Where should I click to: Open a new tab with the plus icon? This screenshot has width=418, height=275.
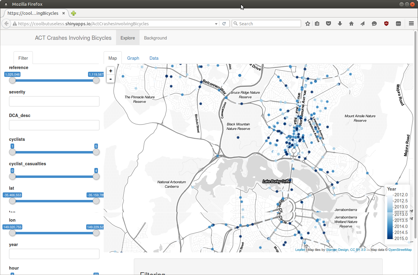[x=74, y=13]
